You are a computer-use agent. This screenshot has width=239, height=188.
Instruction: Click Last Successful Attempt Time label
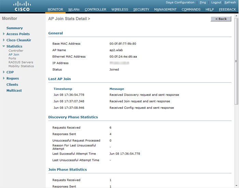click(x=74, y=154)
